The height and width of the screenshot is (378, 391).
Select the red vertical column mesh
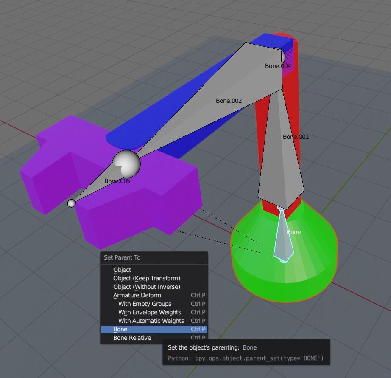point(292,105)
